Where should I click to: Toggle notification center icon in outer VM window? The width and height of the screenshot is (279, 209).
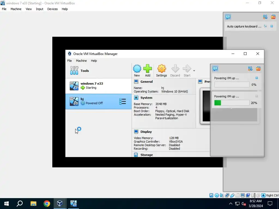[x=228, y=17]
